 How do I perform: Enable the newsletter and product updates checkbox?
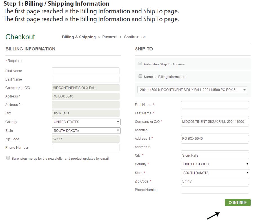pyautogui.click(x=8, y=158)
